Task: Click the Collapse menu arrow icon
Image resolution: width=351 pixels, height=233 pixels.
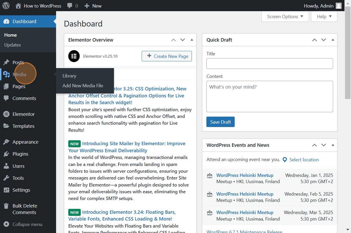Action: [x=7, y=224]
